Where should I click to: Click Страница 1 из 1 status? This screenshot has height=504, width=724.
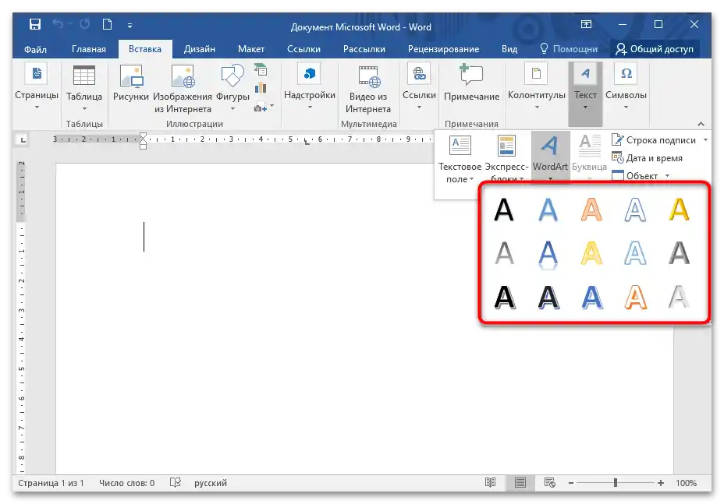click(x=51, y=483)
